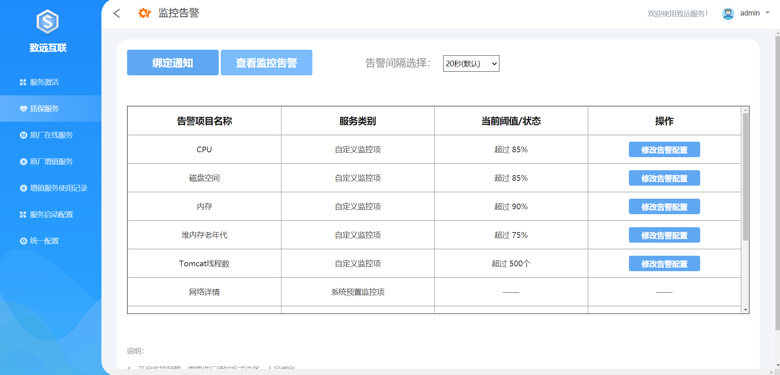
Task: Click the admin user avatar icon
Action: [x=727, y=13]
